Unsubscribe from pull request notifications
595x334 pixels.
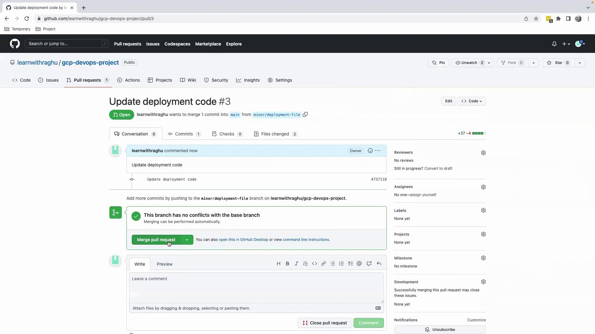[440, 330]
